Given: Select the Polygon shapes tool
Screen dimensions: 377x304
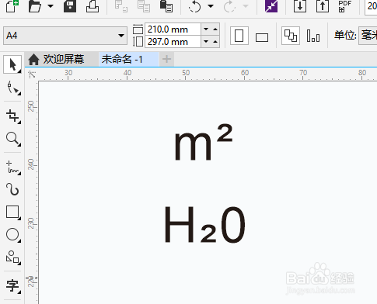Looking at the screenshot, I should pyautogui.click(x=13, y=257).
